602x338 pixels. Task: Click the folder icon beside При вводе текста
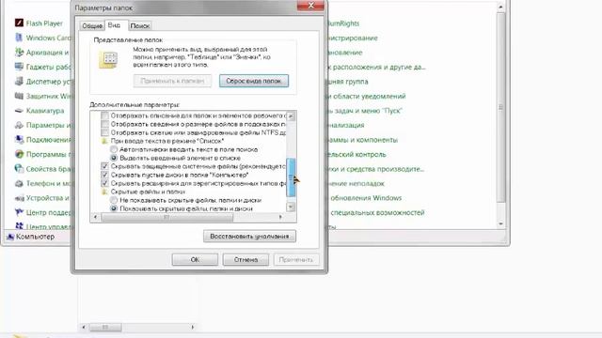pyautogui.click(x=104, y=141)
